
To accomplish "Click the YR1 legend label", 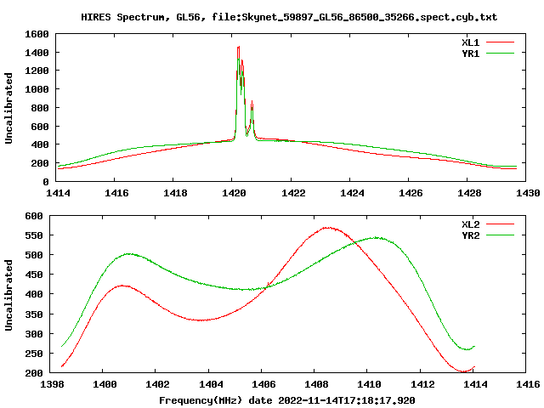I will tap(470, 54).
